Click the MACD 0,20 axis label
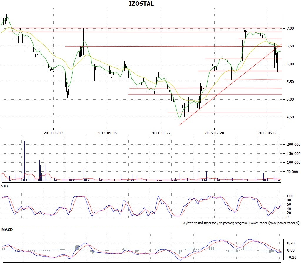 coord(291,243)
